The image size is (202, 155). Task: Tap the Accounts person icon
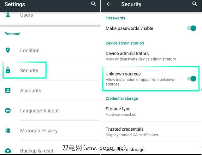8,91
